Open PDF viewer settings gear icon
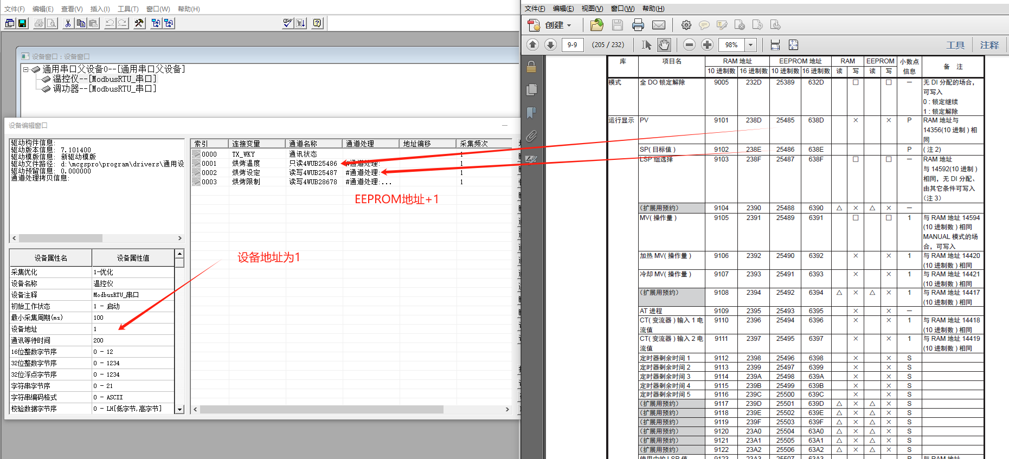 tap(686, 25)
